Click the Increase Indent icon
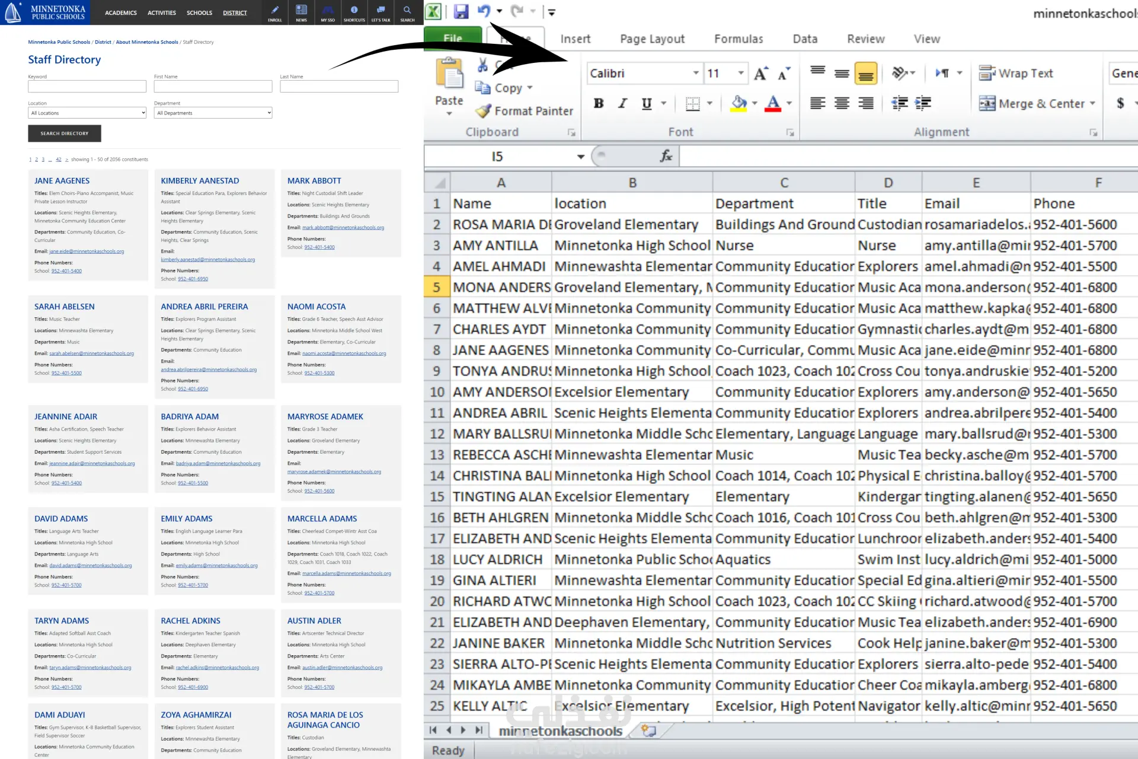Viewport: 1138px width, 759px height. [923, 103]
